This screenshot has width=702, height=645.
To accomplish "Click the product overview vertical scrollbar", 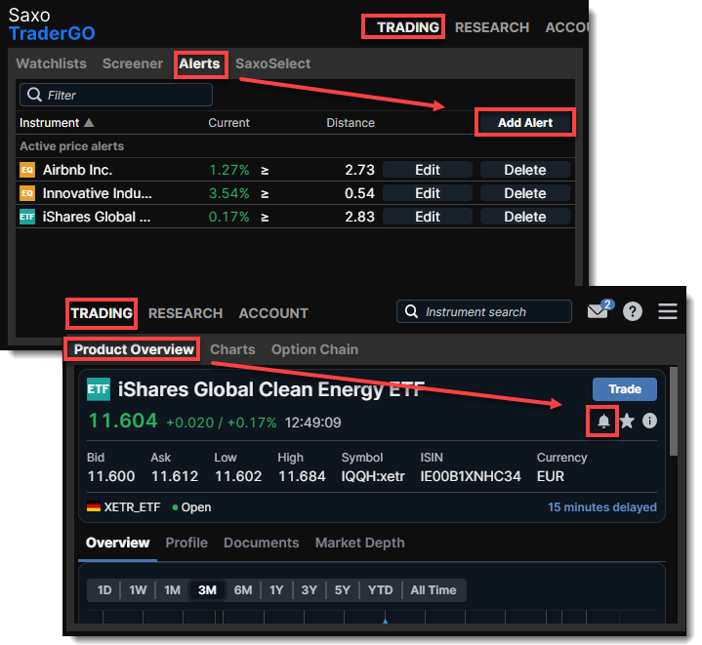I will (x=673, y=412).
